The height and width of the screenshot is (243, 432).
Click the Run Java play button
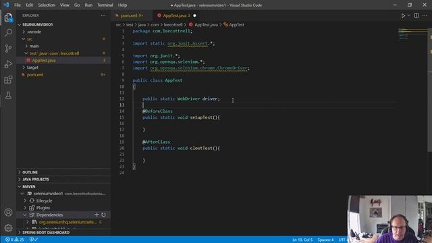coord(403,16)
